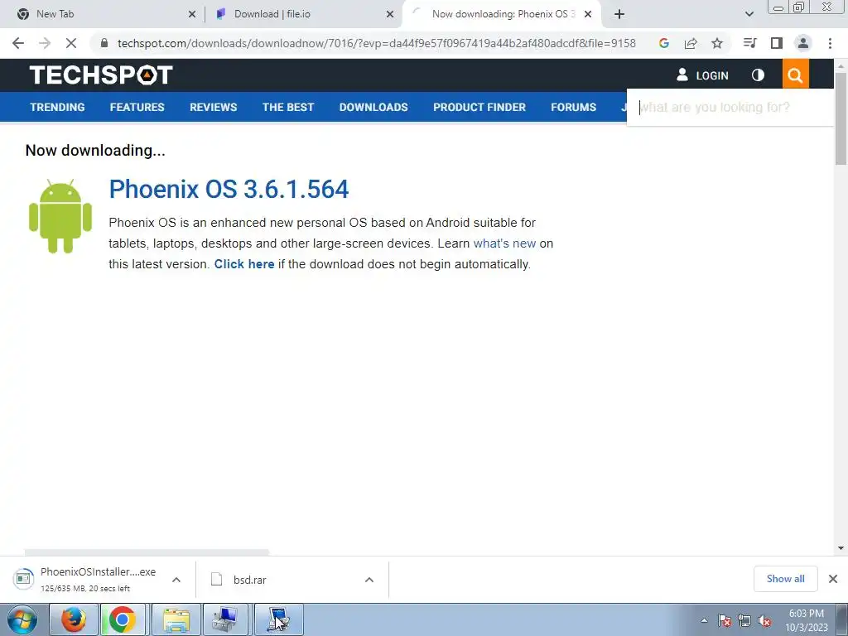Viewport: 848px width, 636px height.
Task: Switch to the New Tab tab
Action: (103, 14)
